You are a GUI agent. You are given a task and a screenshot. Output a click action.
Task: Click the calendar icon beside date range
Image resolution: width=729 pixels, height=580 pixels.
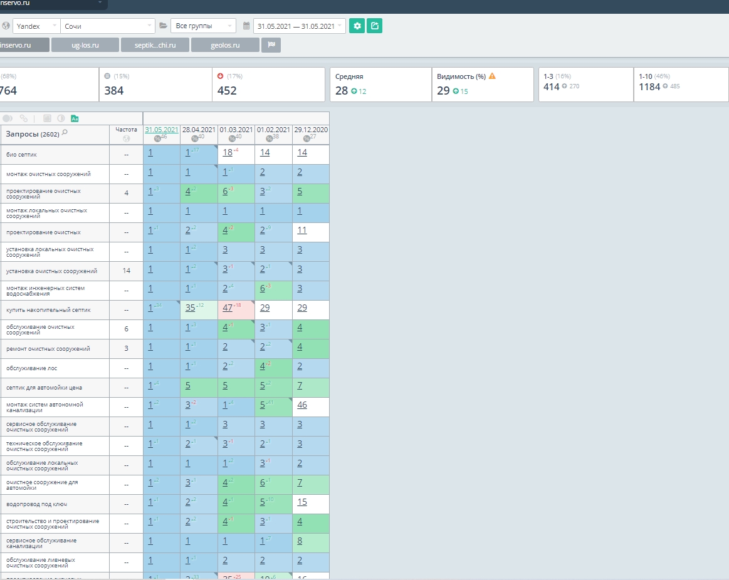click(246, 26)
